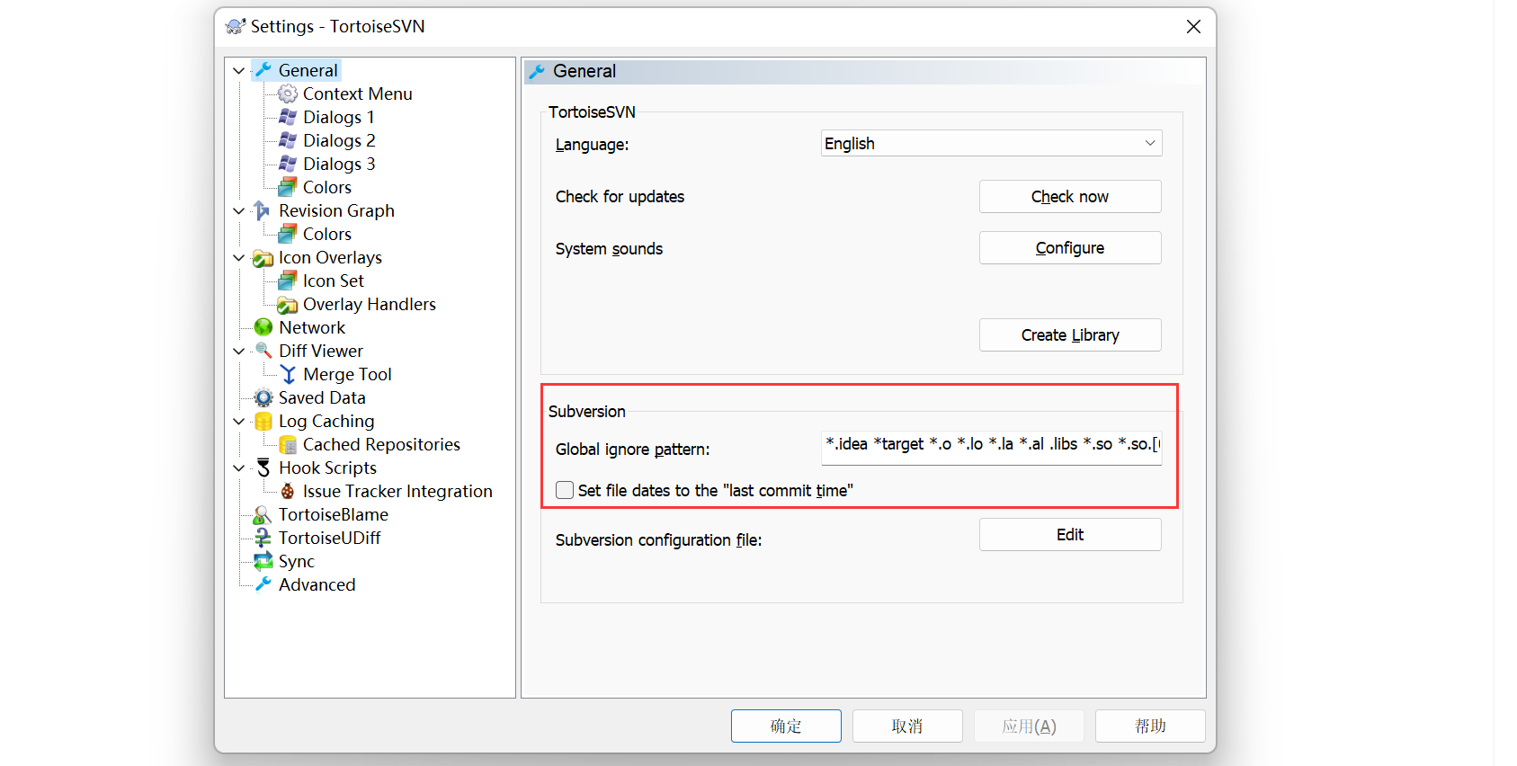1517x766 pixels.
Task: Click the Issue Tracker Integration bug icon
Action: pos(288,491)
